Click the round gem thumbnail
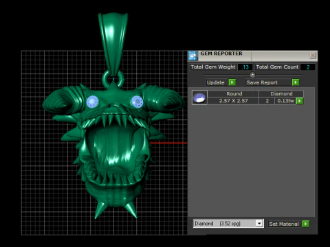This screenshot has height=247, width=330. (199, 97)
